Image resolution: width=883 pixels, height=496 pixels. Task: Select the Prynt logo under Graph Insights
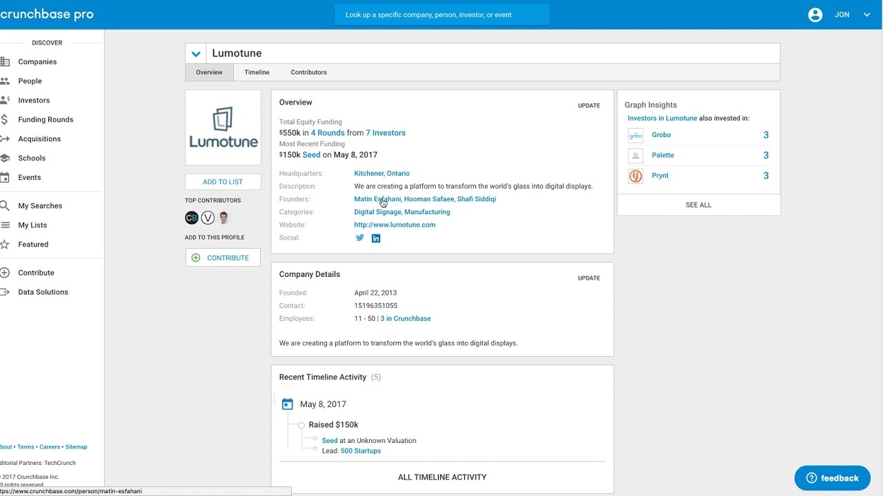pyautogui.click(x=635, y=176)
